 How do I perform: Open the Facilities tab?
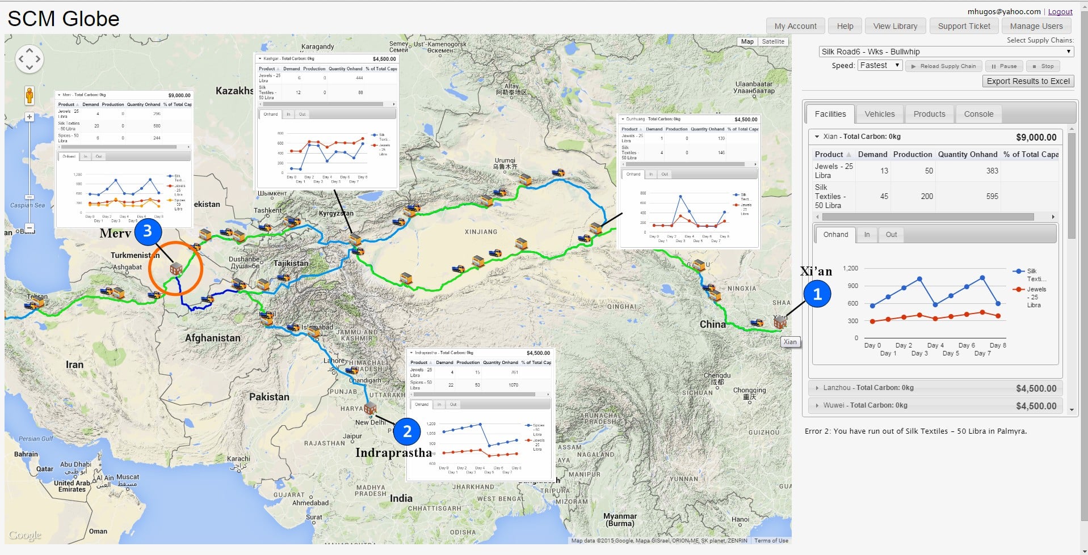click(830, 114)
